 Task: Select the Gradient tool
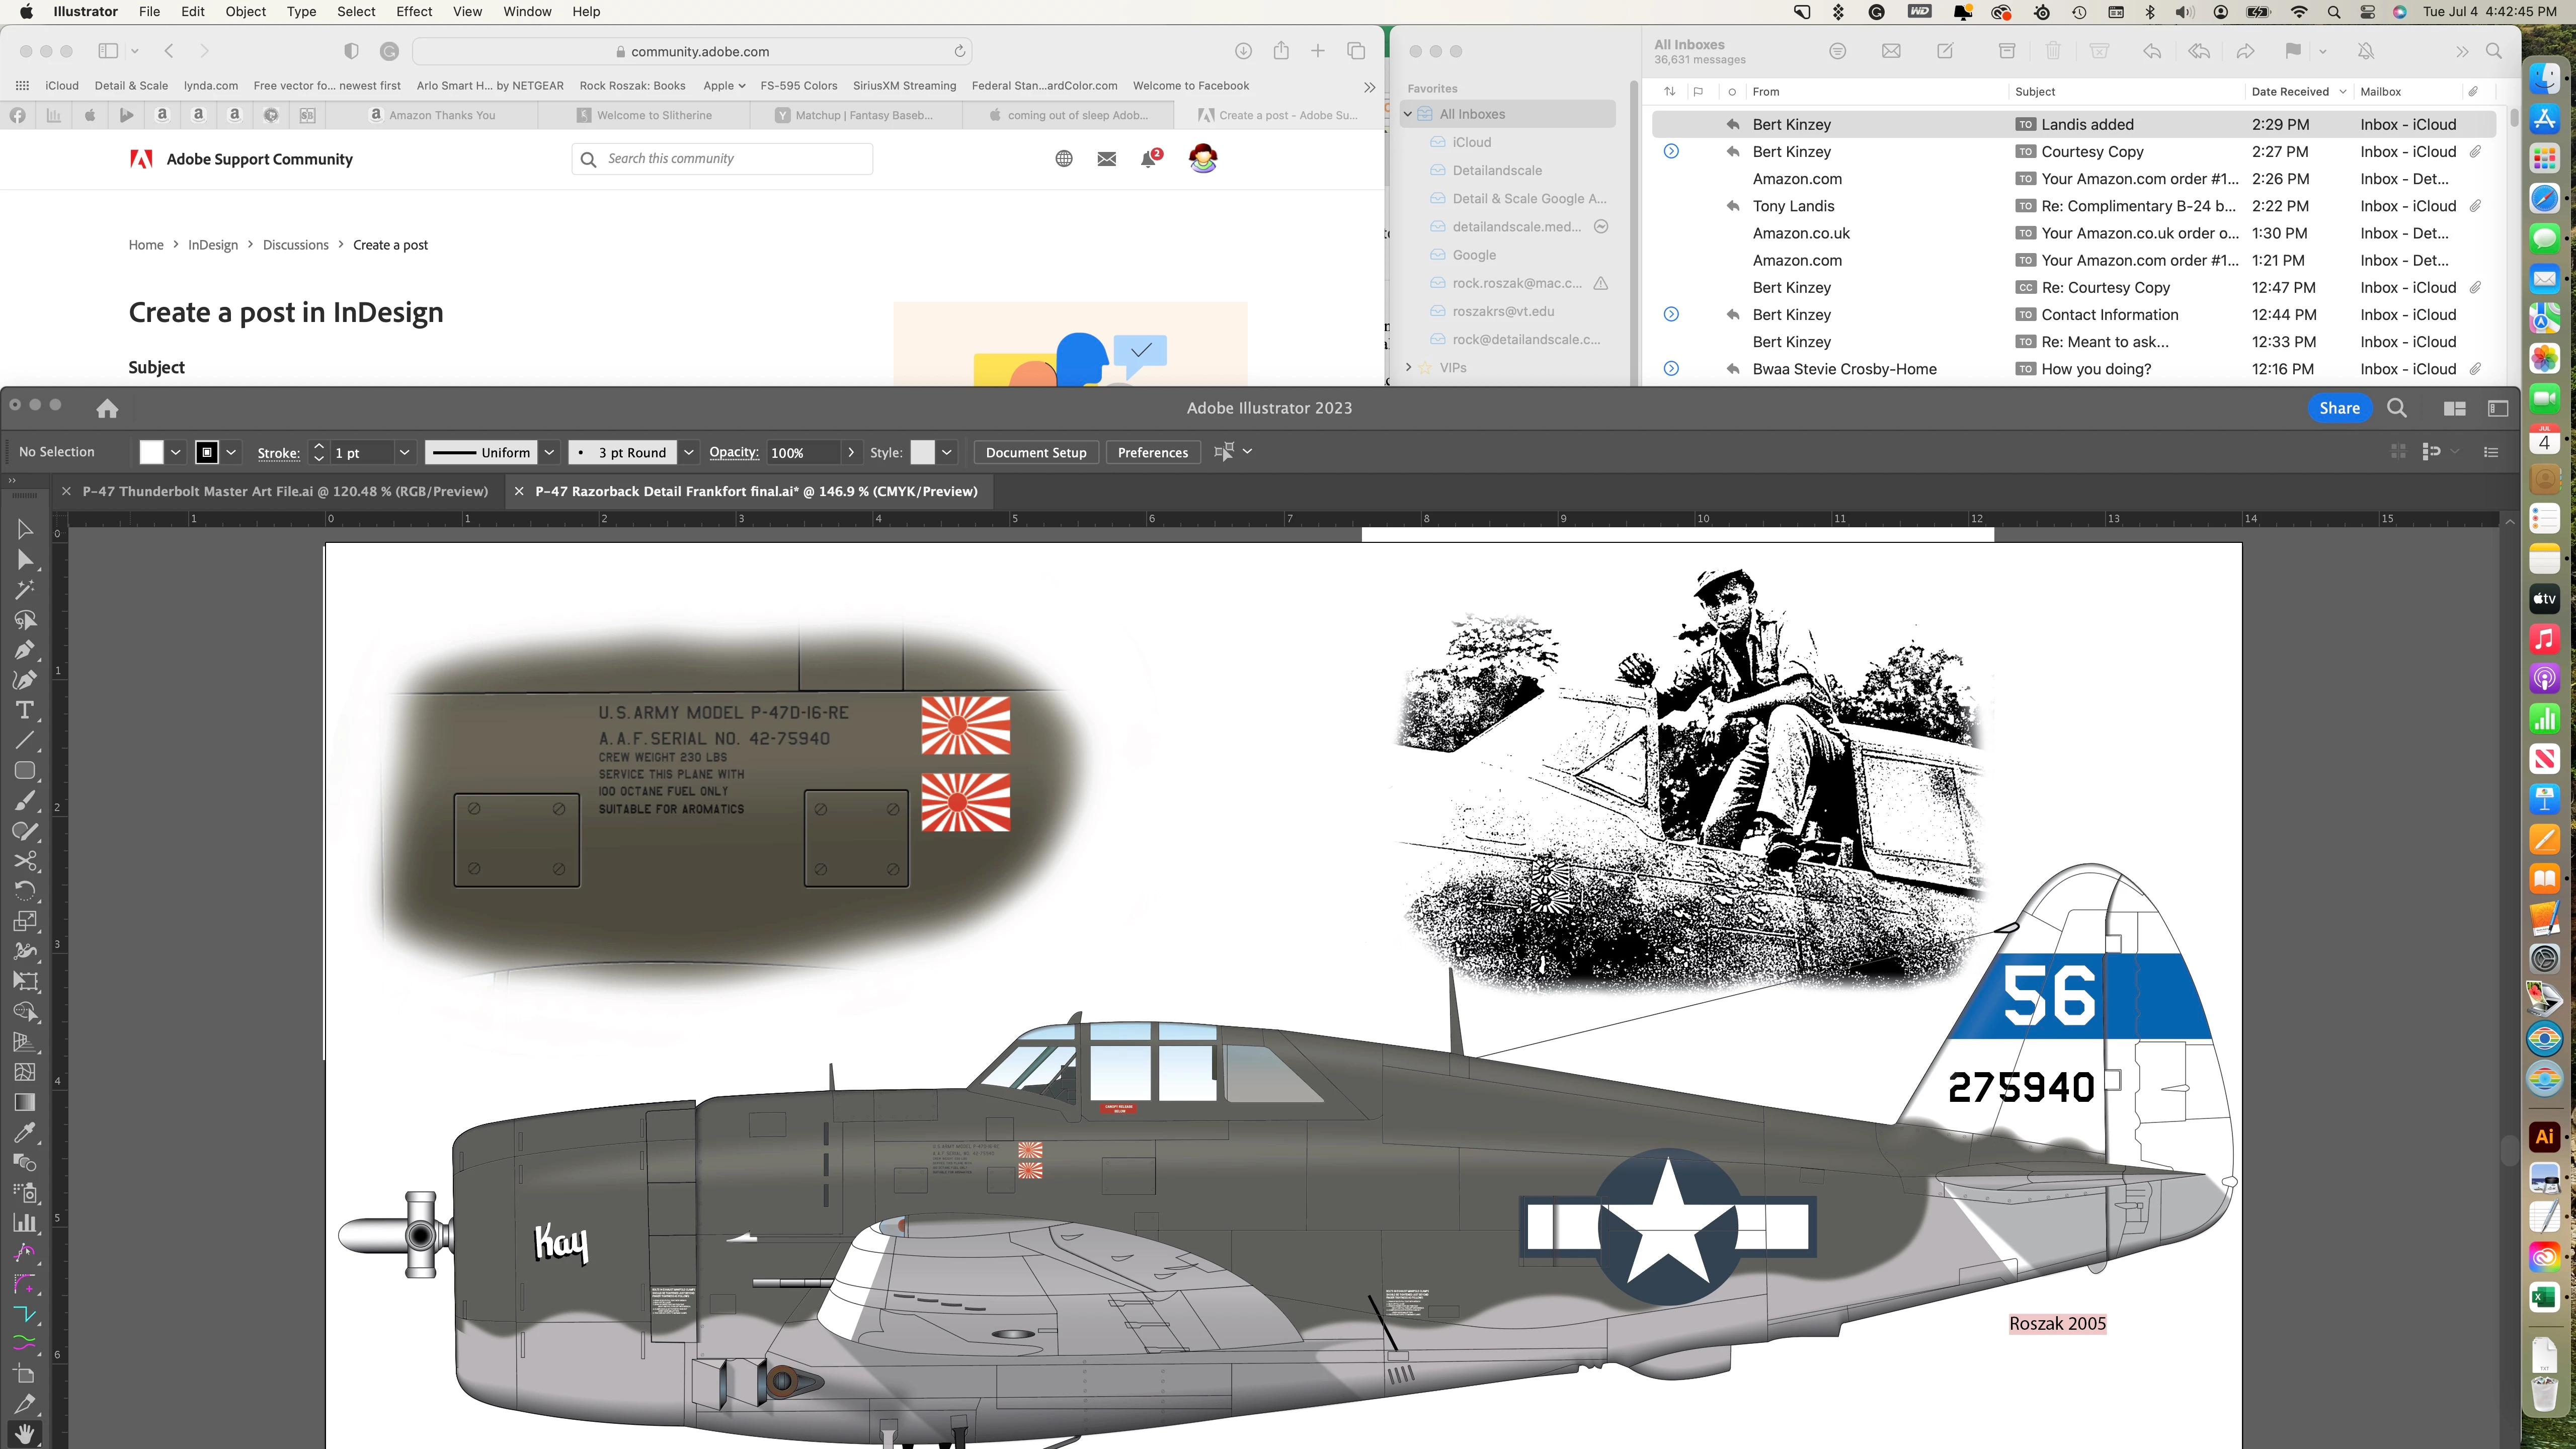click(x=25, y=1102)
